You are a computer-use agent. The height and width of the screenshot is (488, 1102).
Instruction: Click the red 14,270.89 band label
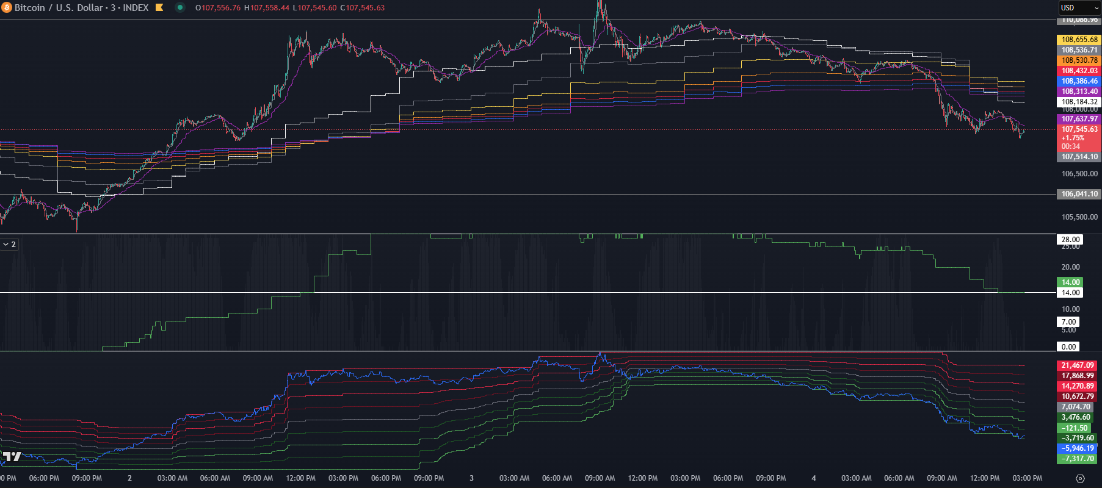1078,386
